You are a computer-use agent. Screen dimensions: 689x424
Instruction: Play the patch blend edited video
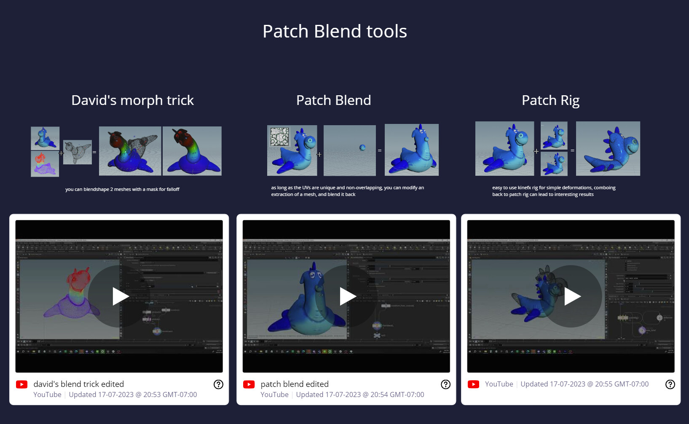pos(346,296)
